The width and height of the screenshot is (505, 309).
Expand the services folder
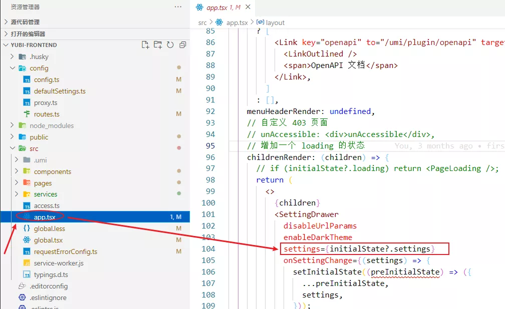(17, 194)
